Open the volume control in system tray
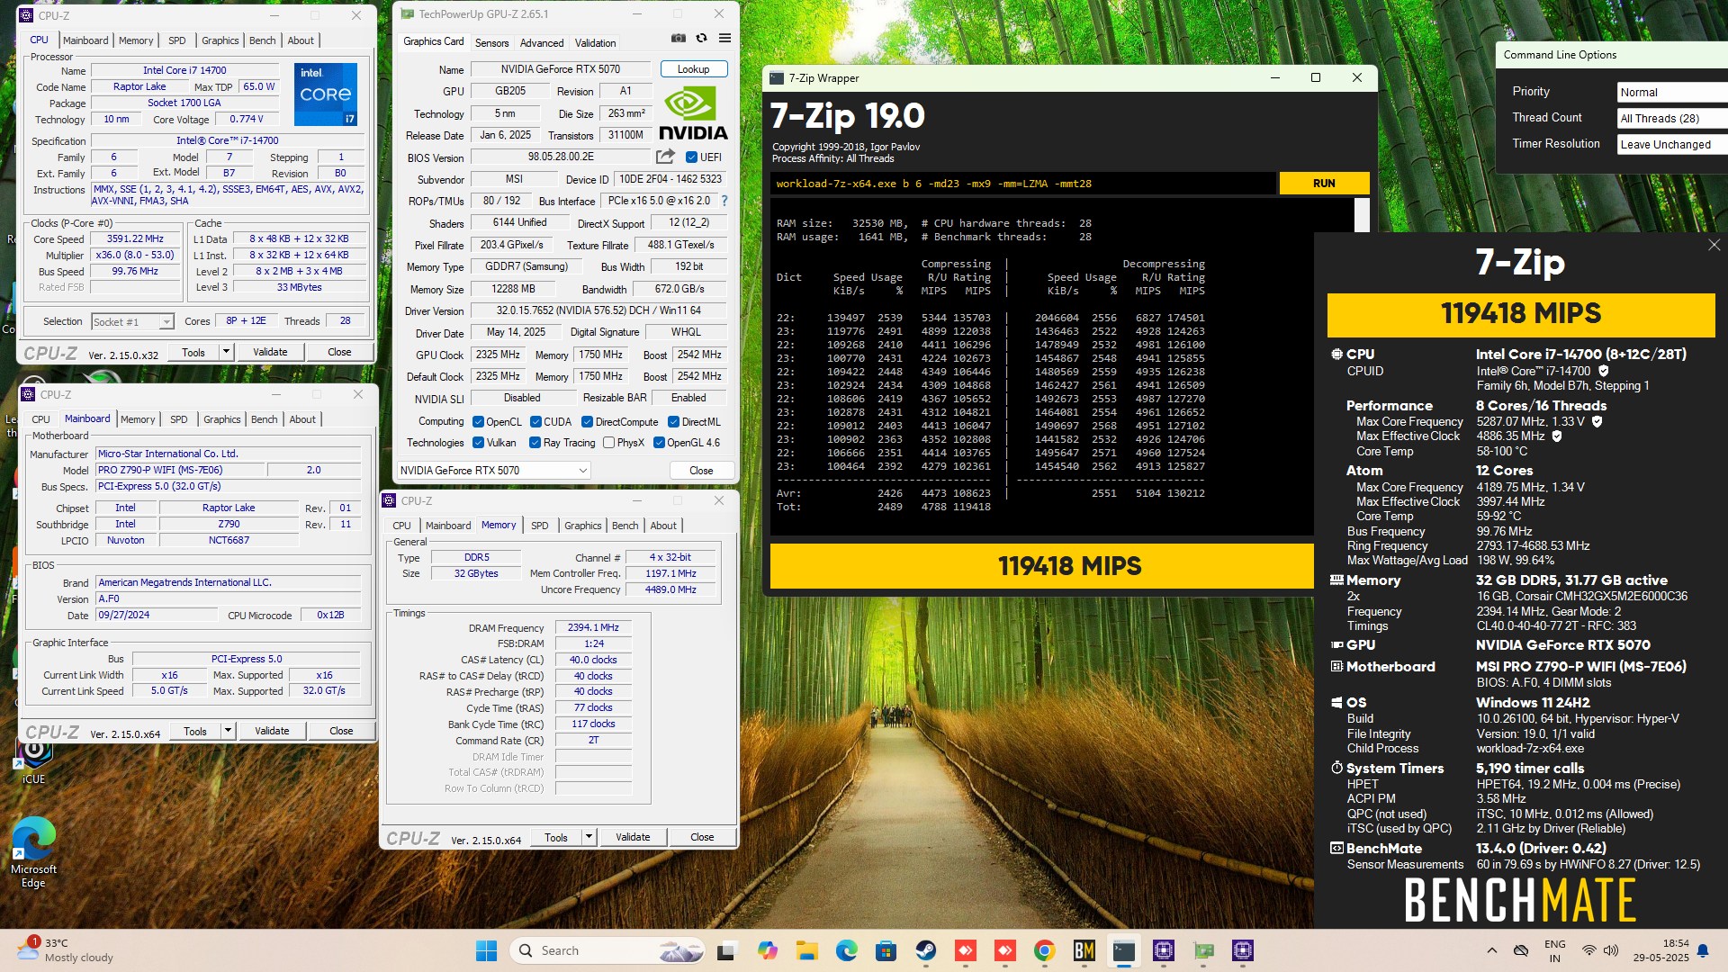The width and height of the screenshot is (1728, 972). (1611, 950)
